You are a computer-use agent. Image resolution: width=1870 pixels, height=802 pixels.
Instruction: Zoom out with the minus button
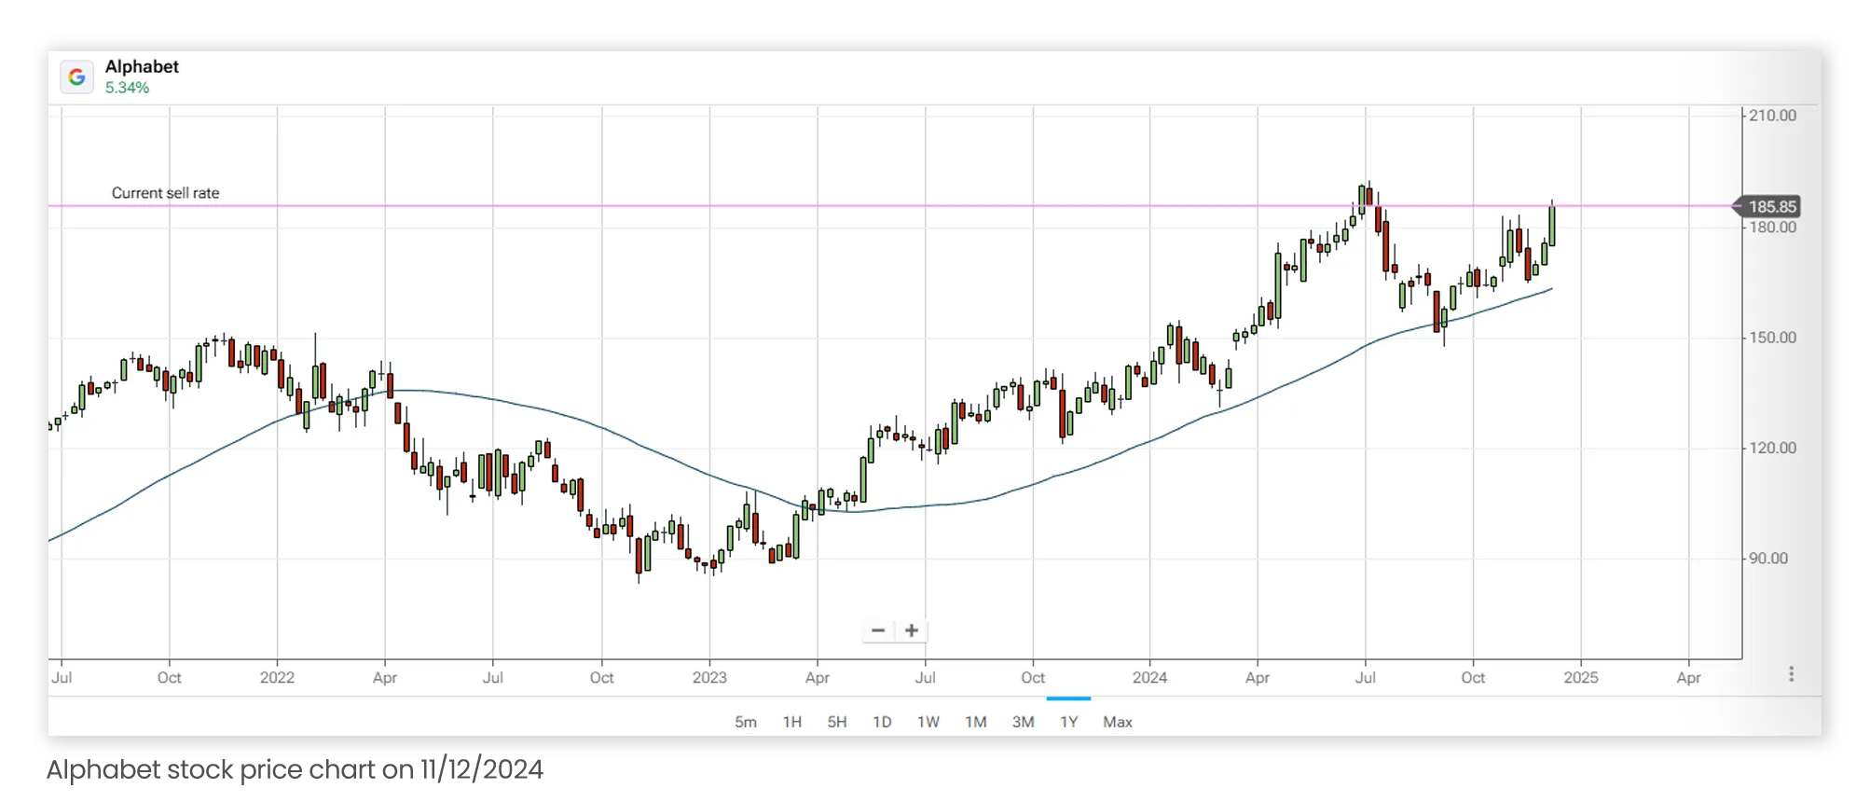[x=878, y=630]
